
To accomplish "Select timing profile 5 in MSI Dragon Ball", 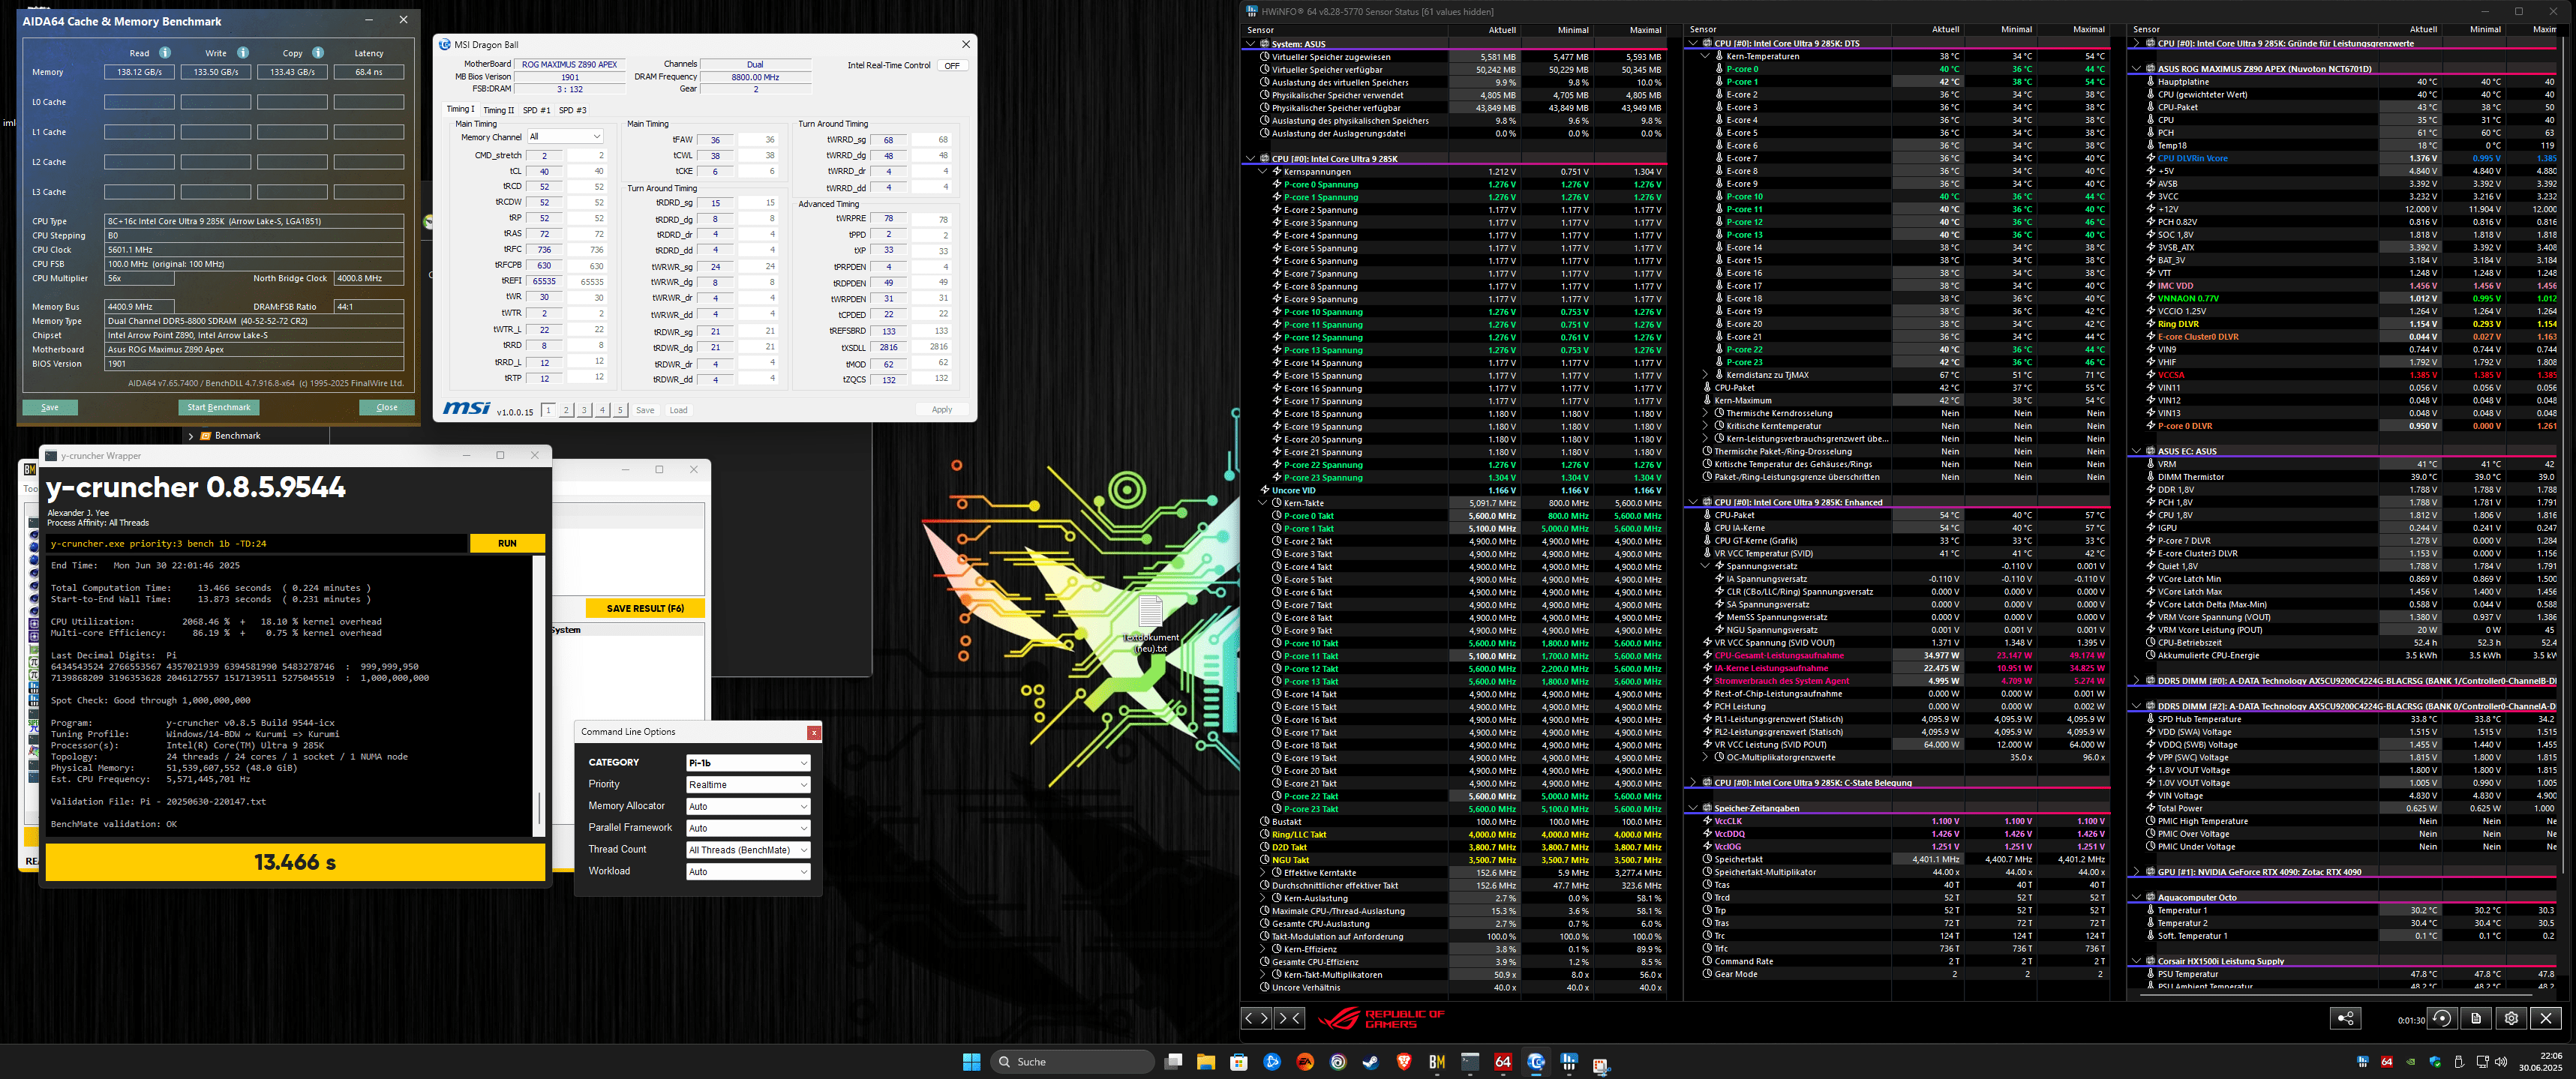I will click(620, 410).
